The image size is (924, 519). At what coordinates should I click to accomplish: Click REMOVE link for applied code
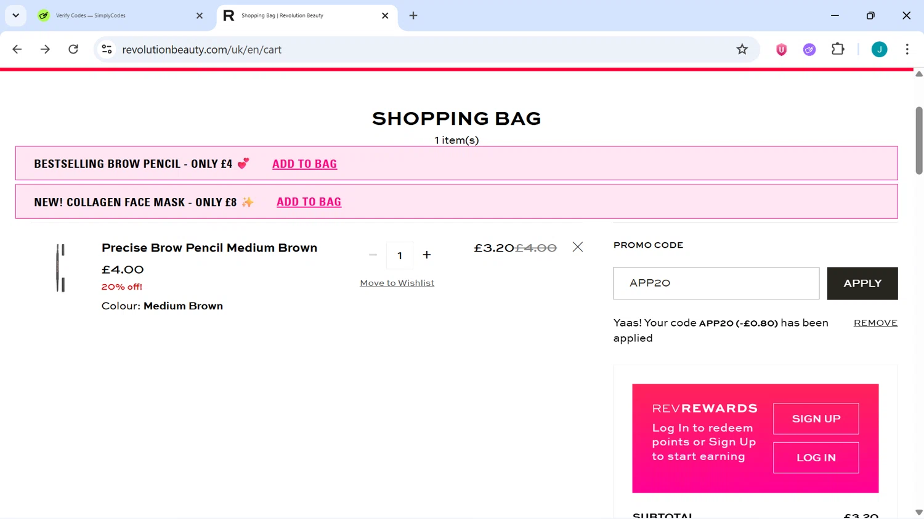coord(875,323)
